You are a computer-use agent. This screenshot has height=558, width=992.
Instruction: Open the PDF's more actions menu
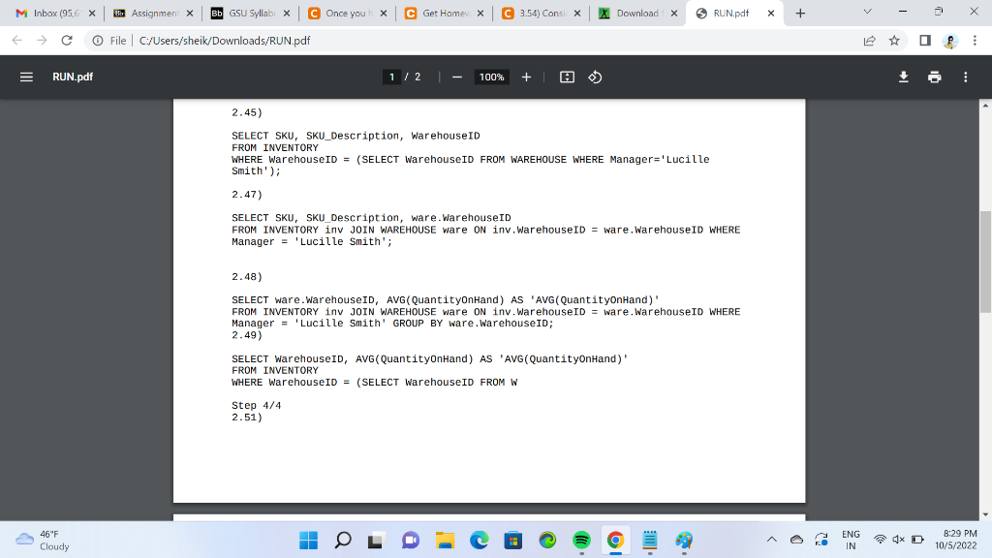pyautogui.click(x=966, y=77)
